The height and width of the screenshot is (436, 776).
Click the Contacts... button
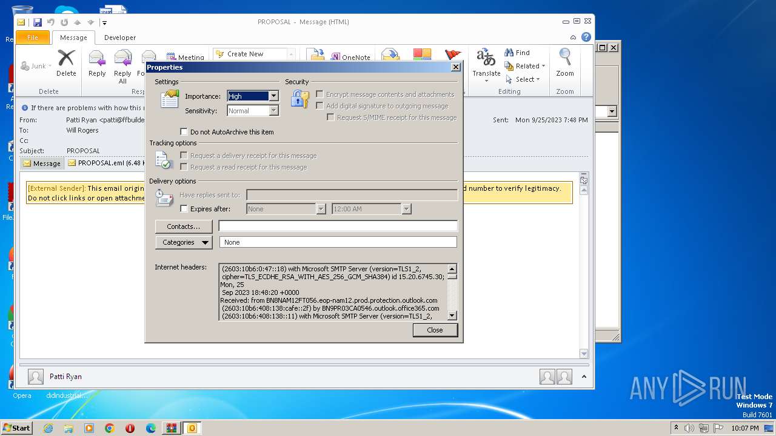pyautogui.click(x=184, y=226)
